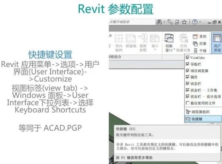This screenshot has height=164, width=222.
Task: Expand the 视口 dropdown arrow
Action: point(155,50)
